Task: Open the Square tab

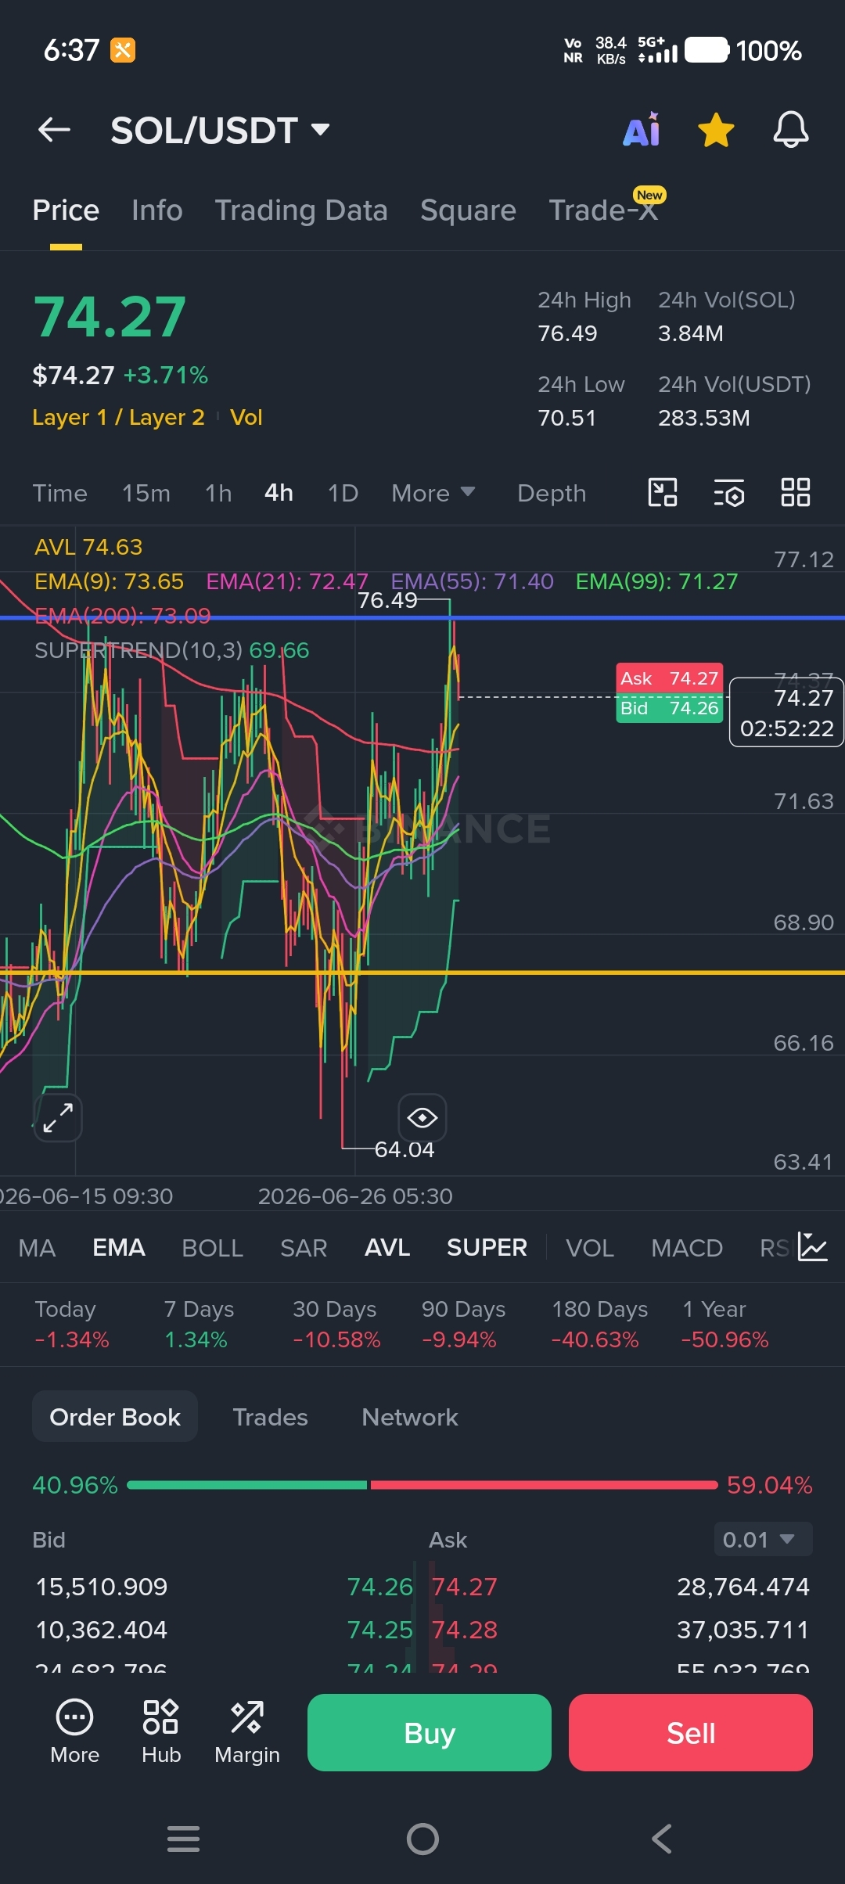Action: pos(468,210)
